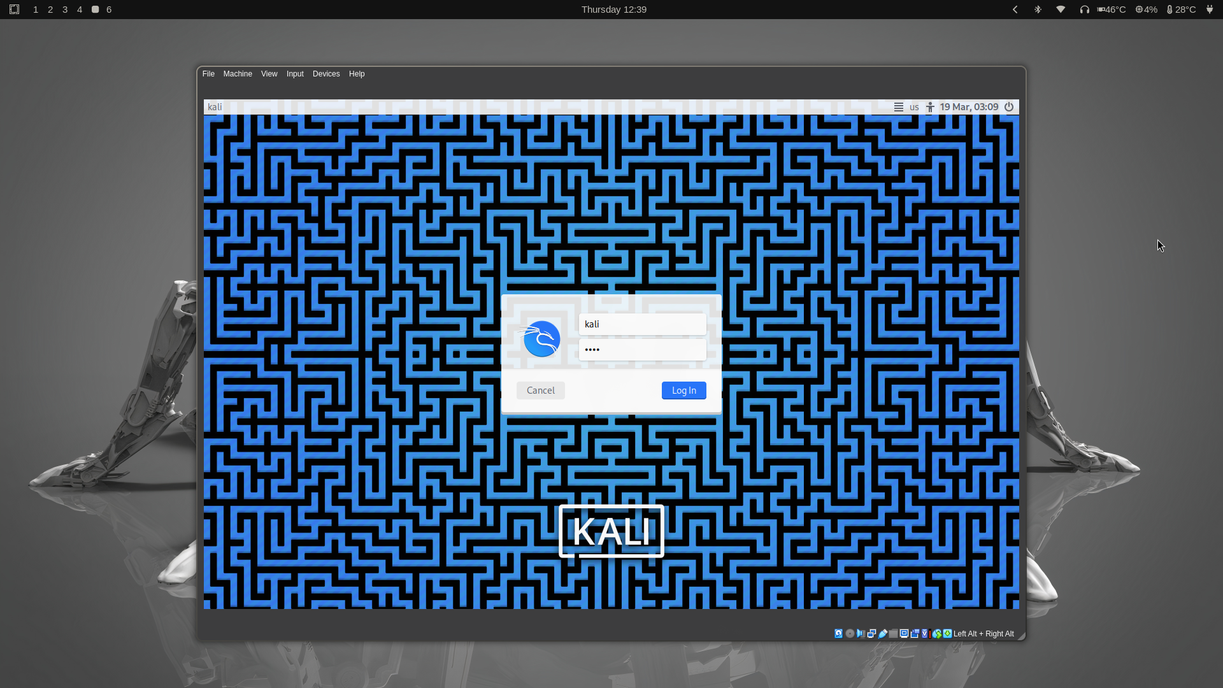Screen dimensions: 1223x688
Task: Switch to workspace 3
Action: click(x=65, y=10)
